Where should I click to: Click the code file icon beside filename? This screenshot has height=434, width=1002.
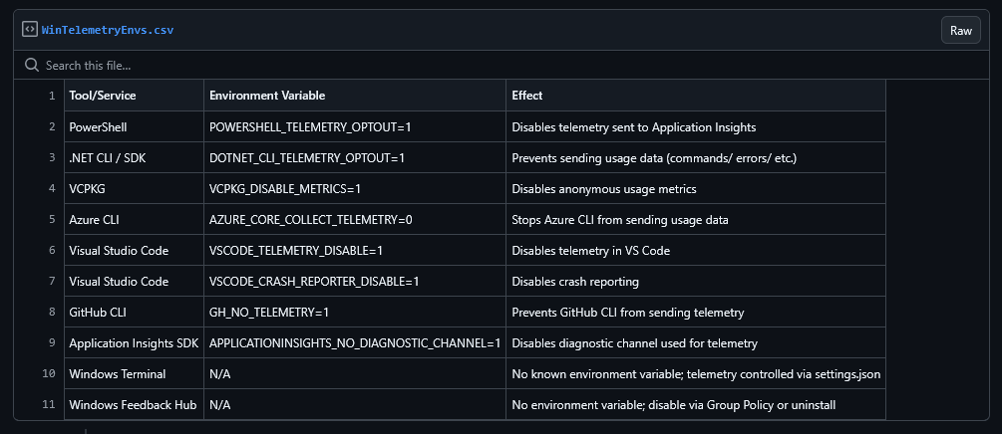pyautogui.click(x=30, y=30)
